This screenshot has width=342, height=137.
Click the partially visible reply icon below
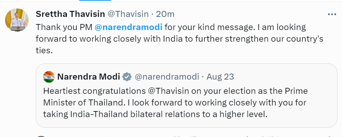point(41,136)
